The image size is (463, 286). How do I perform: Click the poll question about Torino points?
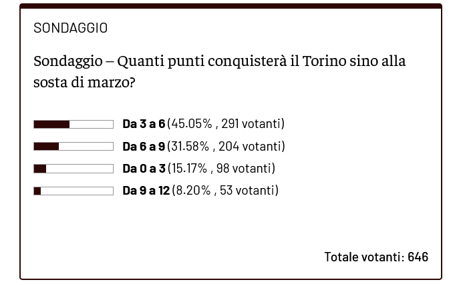tap(220, 72)
